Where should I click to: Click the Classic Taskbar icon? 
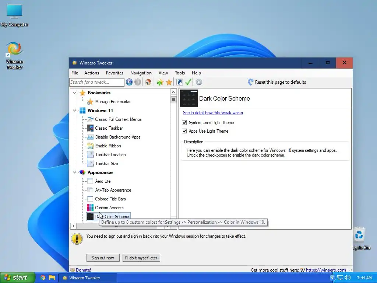90,128
